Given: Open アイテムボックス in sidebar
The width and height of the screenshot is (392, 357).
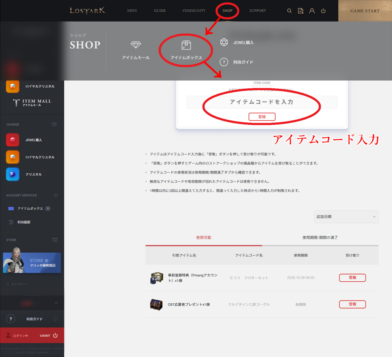Looking at the screenshot, I should (x=30, y=208).
